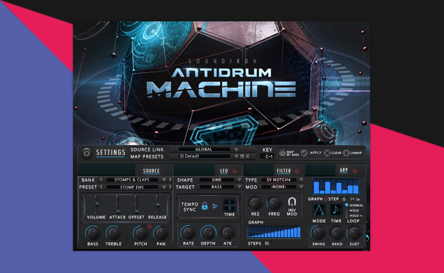444x273 pixels.
Task: Click the Release slider
Action: [158, 205]
